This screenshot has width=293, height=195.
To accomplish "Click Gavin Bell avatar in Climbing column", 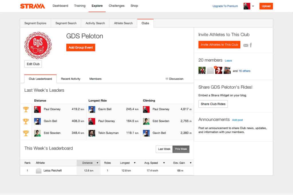I will 146,133.
